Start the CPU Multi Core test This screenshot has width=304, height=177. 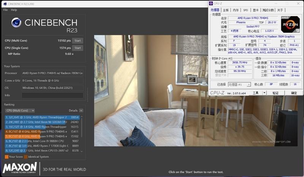pyautogui.click(x=78, y=41)
